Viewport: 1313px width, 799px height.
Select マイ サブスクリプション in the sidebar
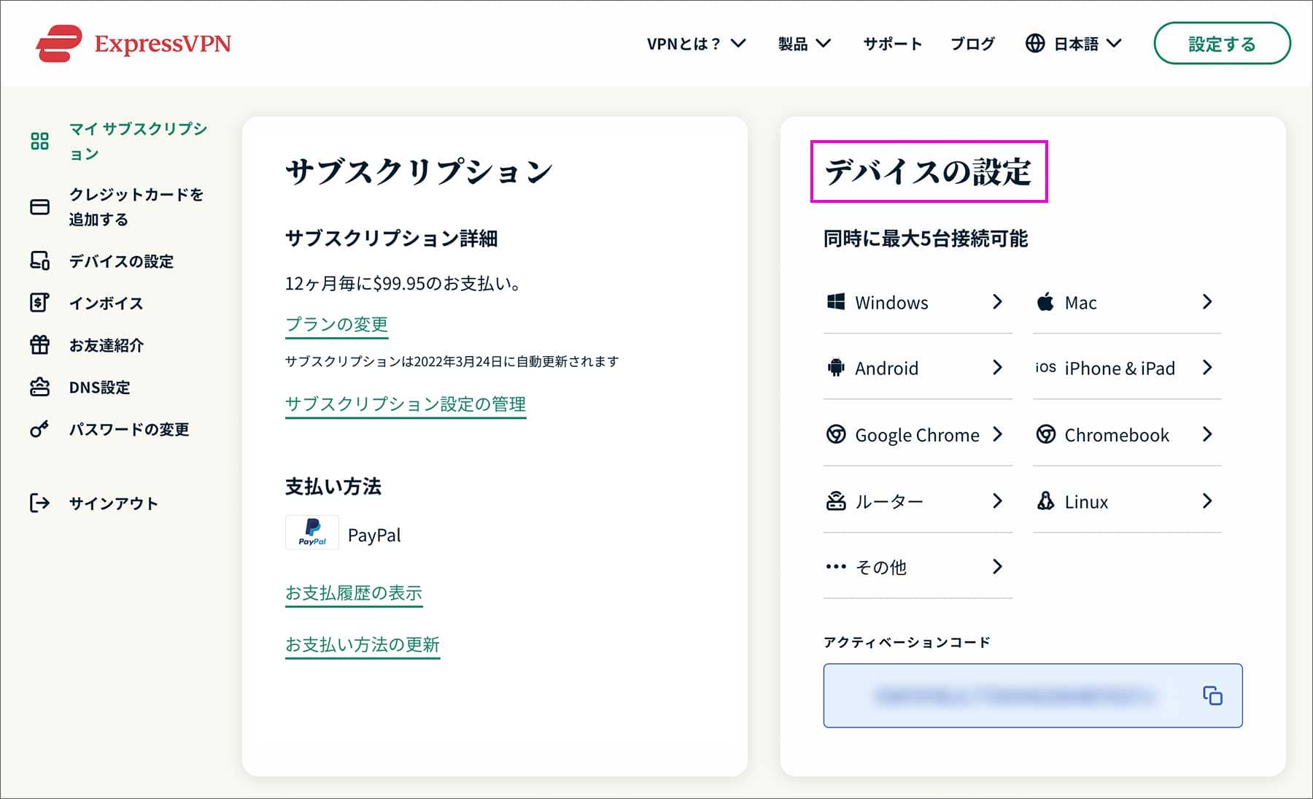pyautogui.click(x=139, y=141)
